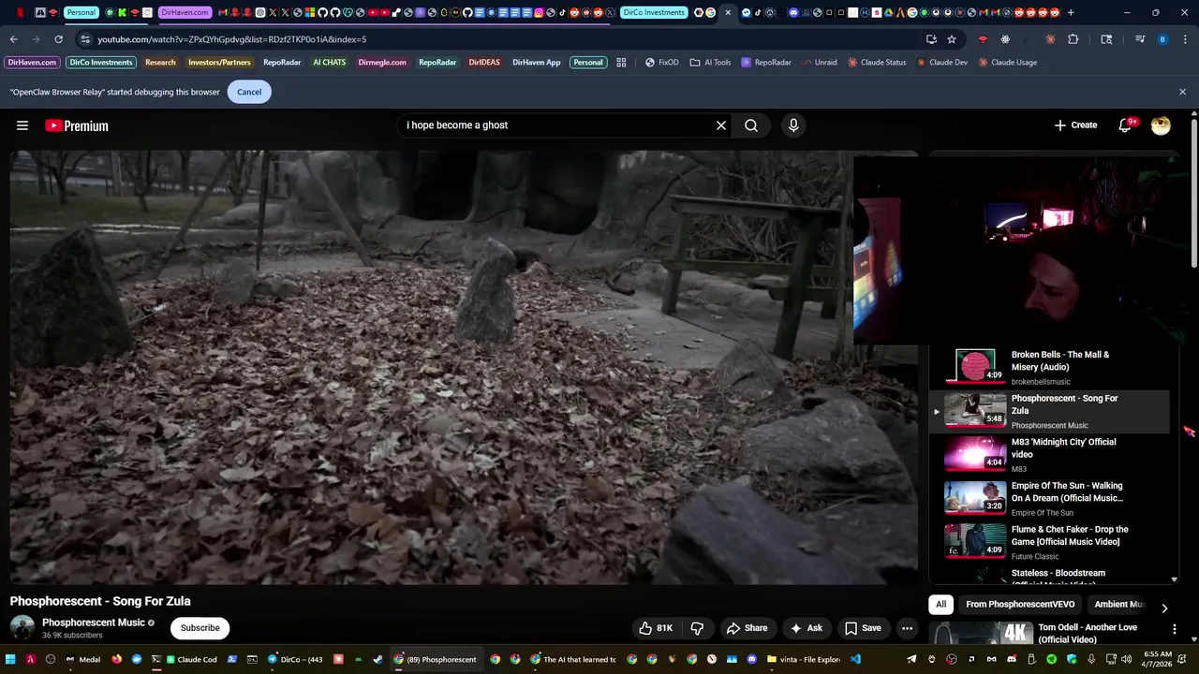Open the bookmarks apps grid icon
The width and height of the screenshot is (1199, 674).
(x=621, y=63)
